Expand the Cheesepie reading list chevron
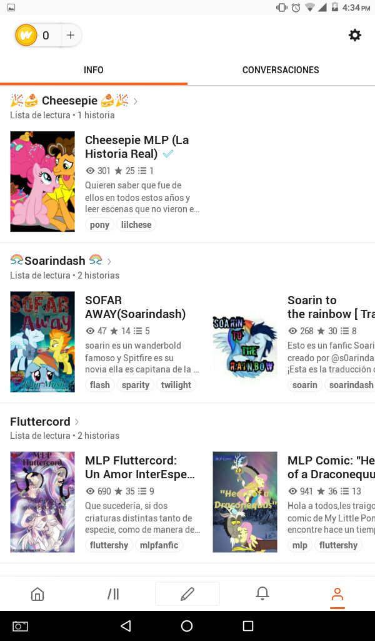The image size is (375, 641). click(x=136, y=101)
